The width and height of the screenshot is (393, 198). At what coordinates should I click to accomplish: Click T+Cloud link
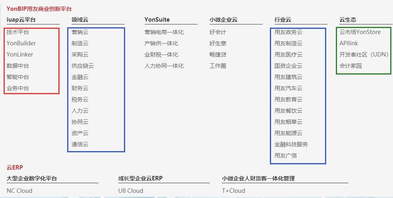(233, 191)
